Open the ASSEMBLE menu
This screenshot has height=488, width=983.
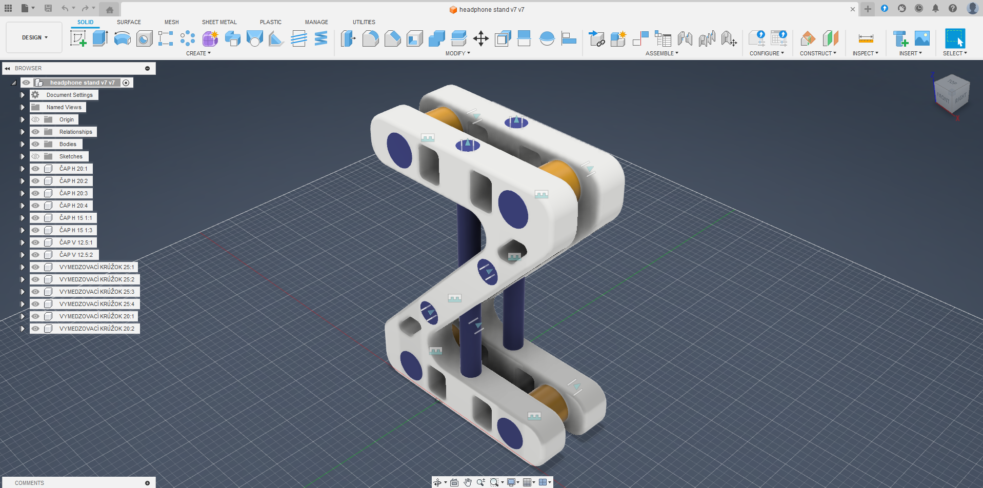(661, 53)
